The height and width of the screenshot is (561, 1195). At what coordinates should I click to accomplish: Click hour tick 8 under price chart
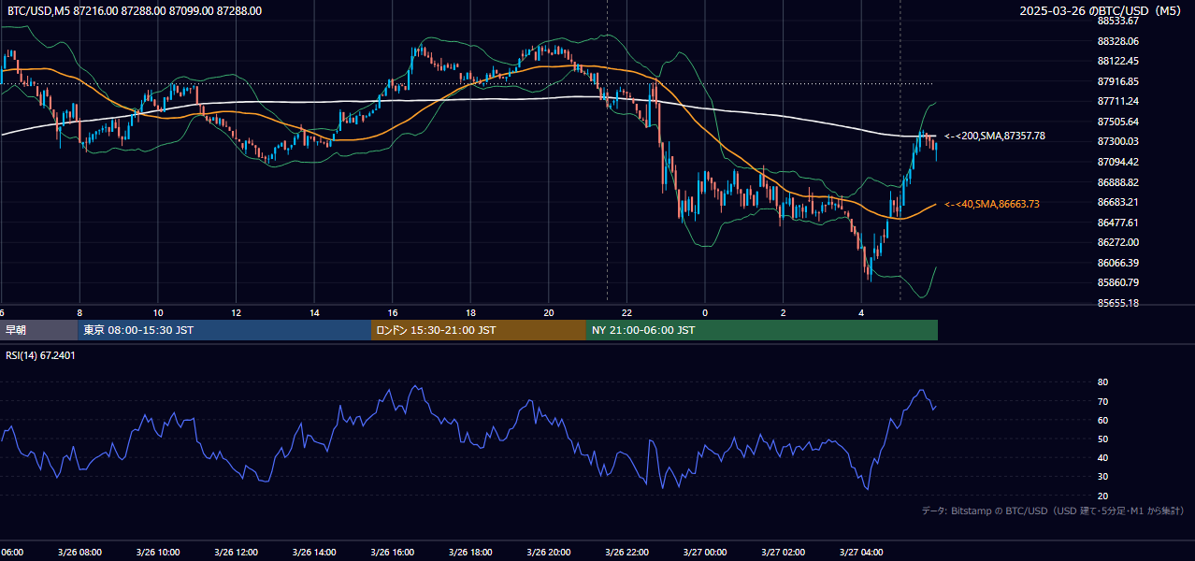pos(79,312)
